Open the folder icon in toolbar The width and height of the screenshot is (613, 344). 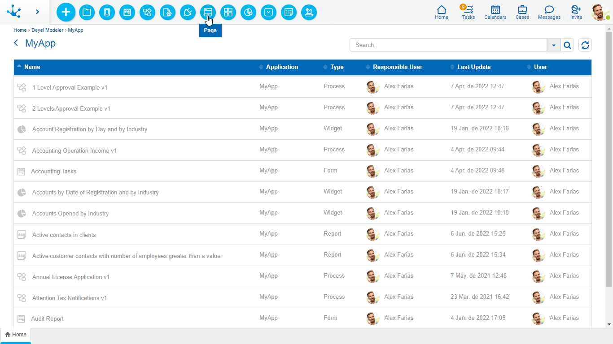click(87, 12)
